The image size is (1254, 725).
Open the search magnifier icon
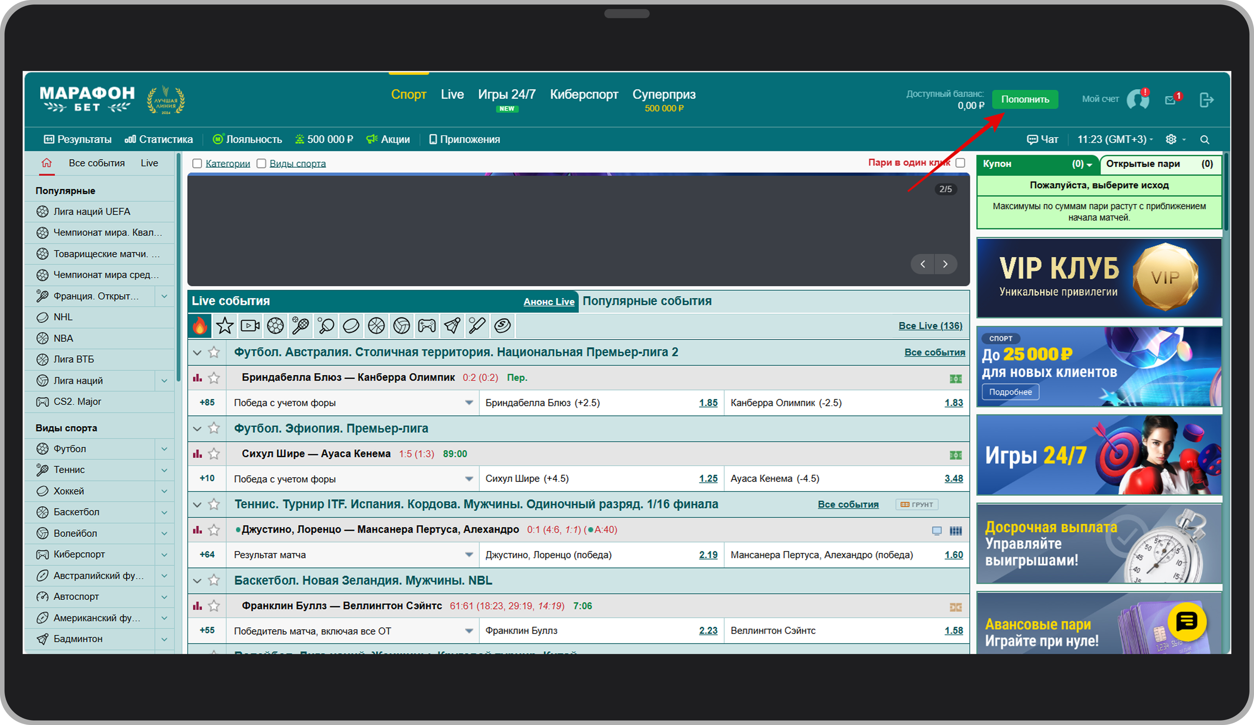[x=1205, y=139]
